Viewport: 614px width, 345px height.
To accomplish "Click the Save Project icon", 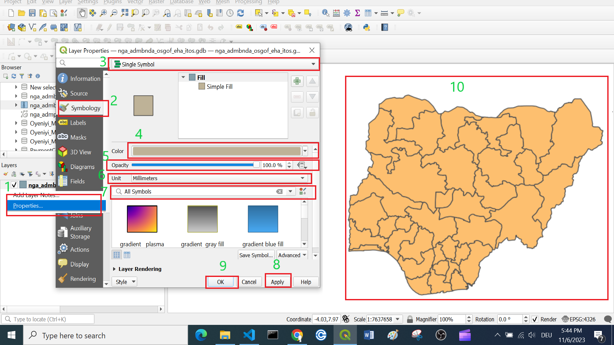I will (32, 13).
